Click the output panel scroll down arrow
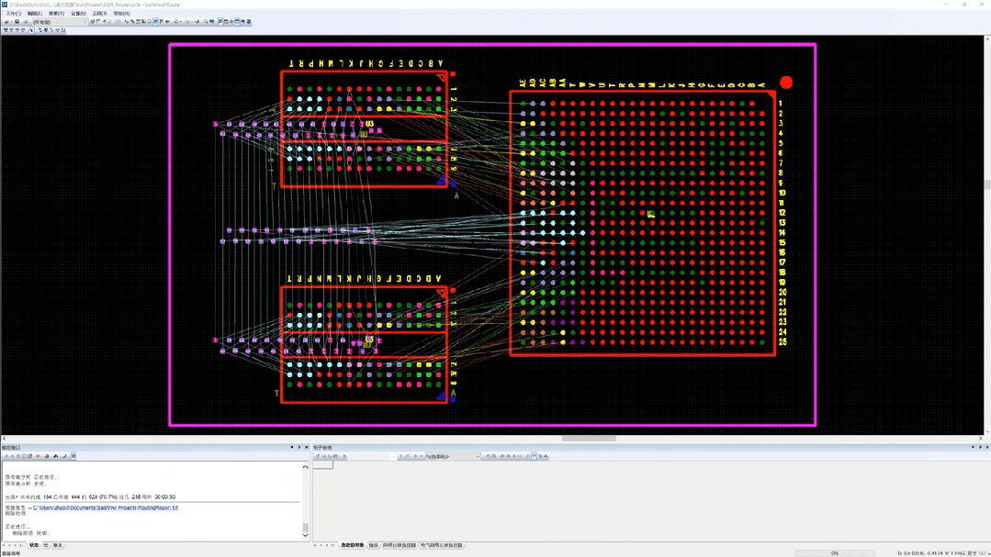The width and height of the screenshot is (991, 557). pos(306,534)
